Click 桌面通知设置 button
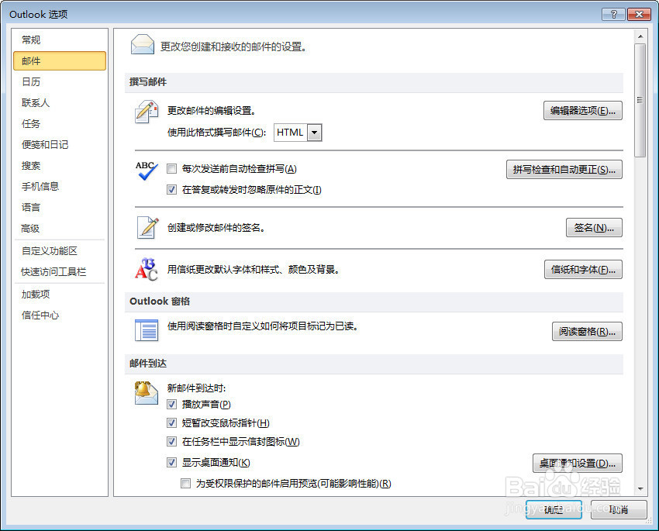Screen dimensions: 659x531 coord(577,464)
